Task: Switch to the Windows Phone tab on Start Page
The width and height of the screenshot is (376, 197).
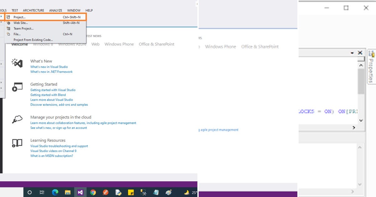Action: (119, 44)
